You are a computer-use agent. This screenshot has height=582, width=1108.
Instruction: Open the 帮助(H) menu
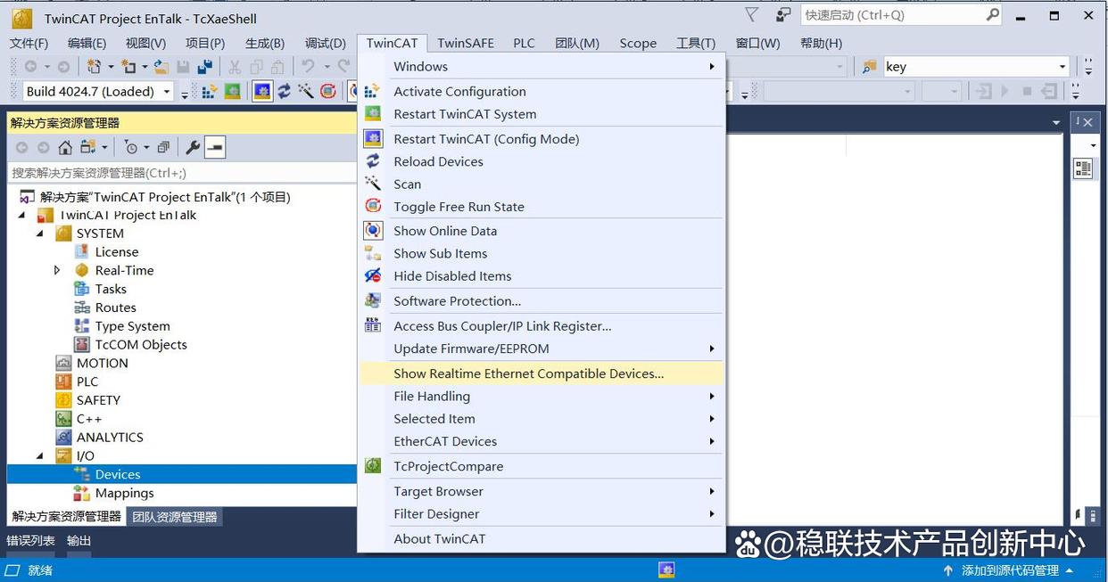[x=821, y=43]
